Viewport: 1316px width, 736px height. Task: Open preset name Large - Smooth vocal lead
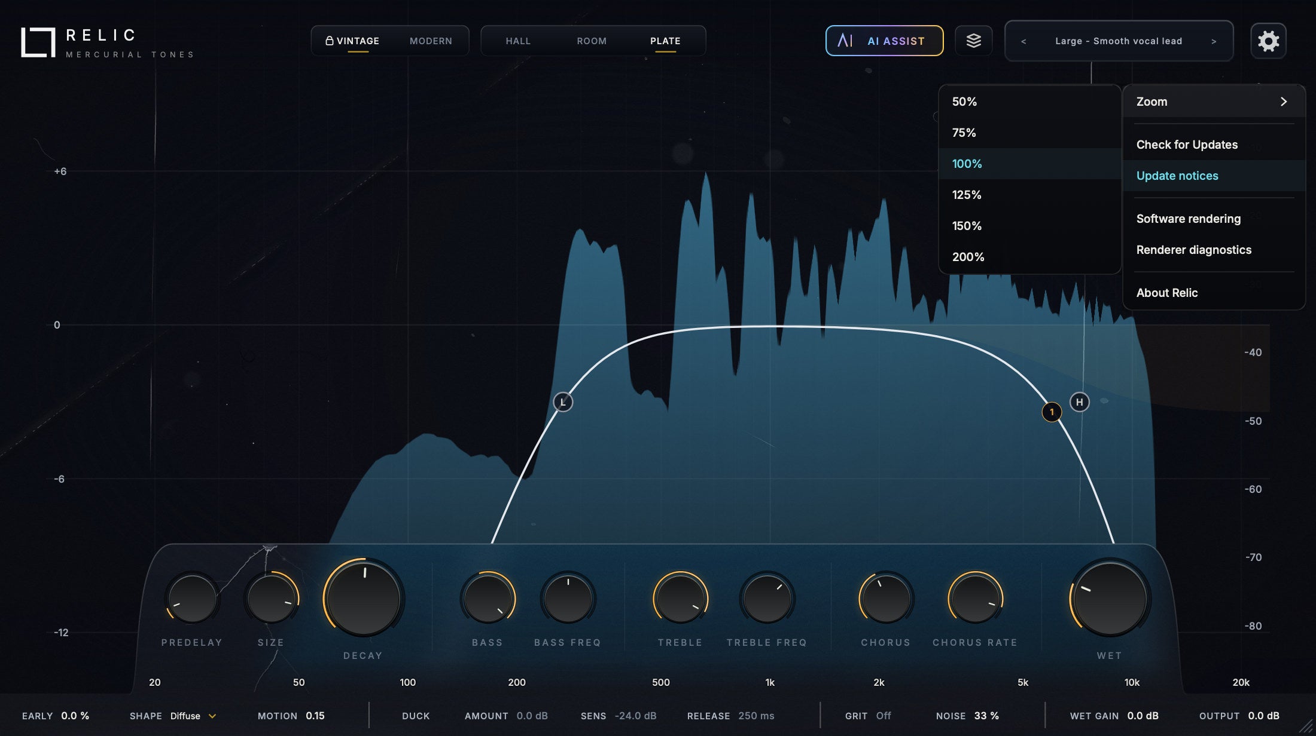tap(1119, 41)
